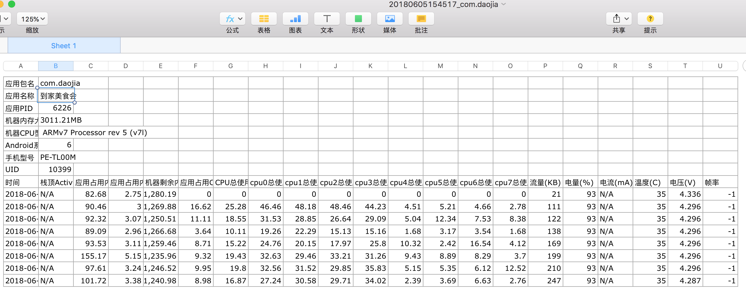Open the document title dropdown arrow
746x290 pixels.
click(x=504, y=4)
